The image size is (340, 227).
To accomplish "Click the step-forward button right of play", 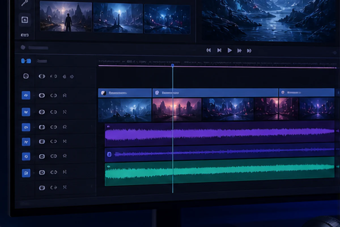I will point(239,51).
